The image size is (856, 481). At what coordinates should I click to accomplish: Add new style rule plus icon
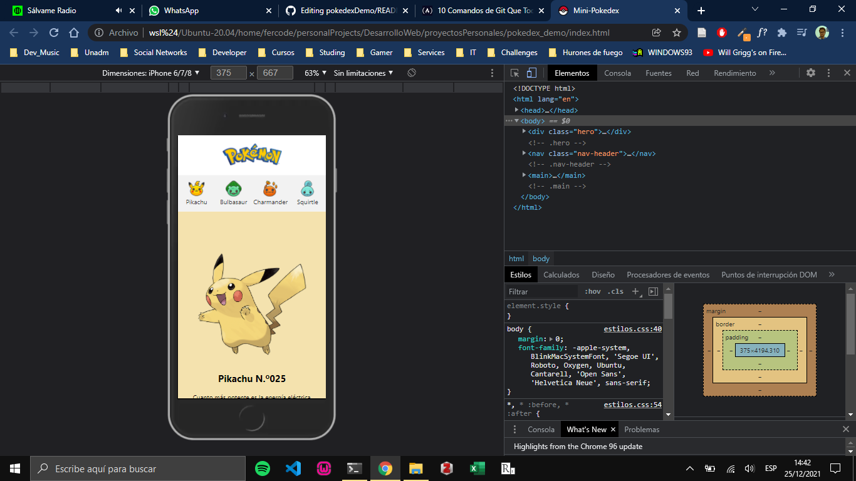635,291
